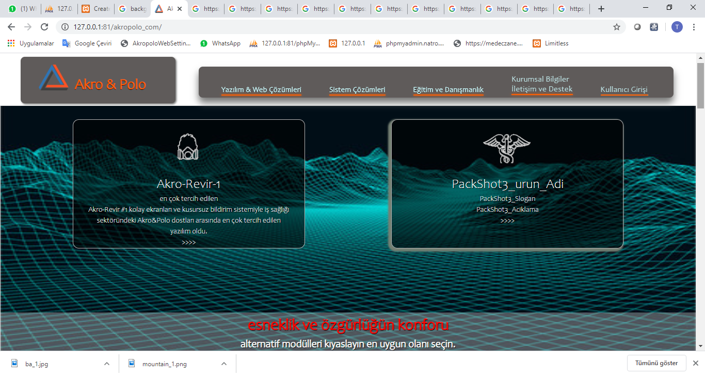Viewport: 705px width, 376px height.
Task: Reload the page with the refresh icon
Action: (x=44, y=27)
